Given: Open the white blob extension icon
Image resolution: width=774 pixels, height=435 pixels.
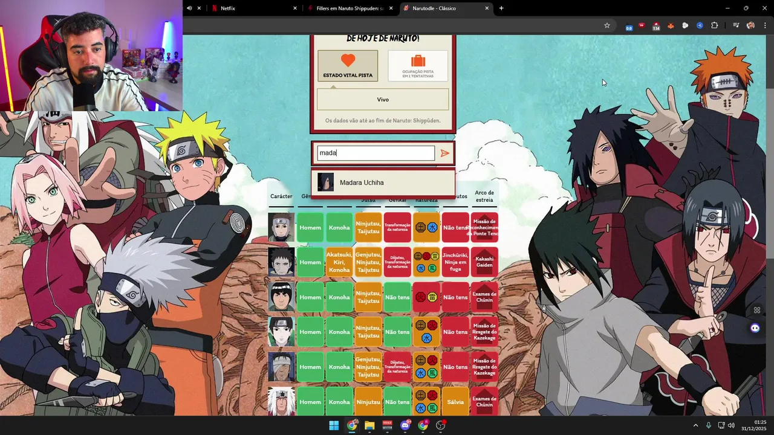Looking at the screenshot, I should (x=685, y=25).
